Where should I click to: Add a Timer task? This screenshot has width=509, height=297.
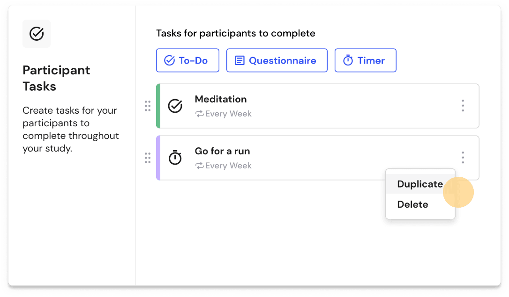[366, 60]
